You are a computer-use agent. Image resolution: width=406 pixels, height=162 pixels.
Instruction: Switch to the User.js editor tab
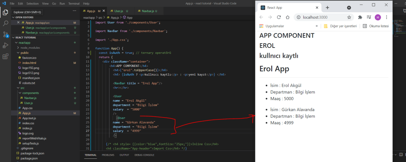tap(116, 10)
